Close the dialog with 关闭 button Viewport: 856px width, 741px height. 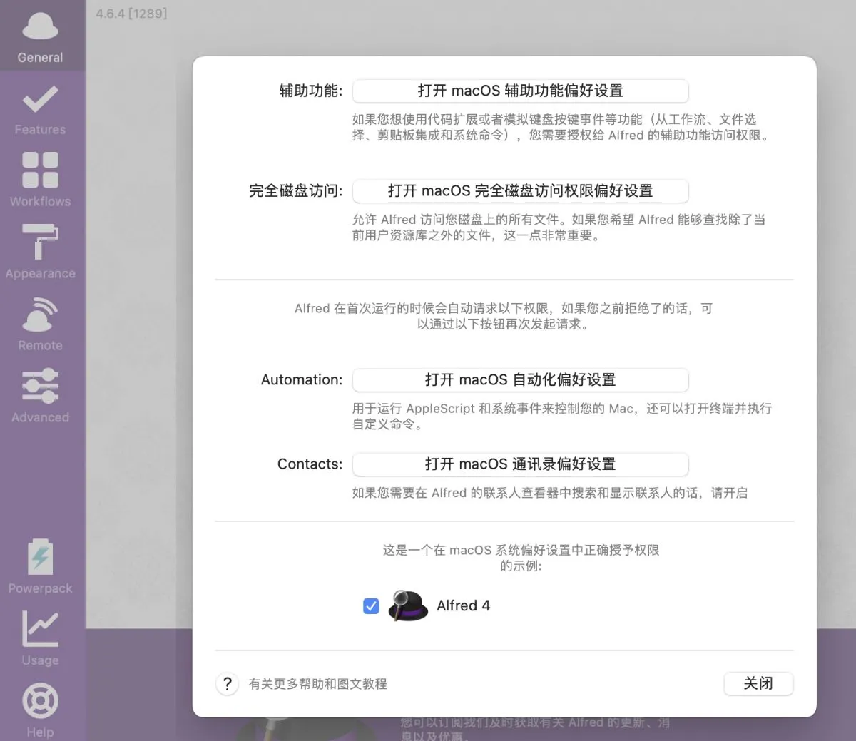[x=758, y=683]
